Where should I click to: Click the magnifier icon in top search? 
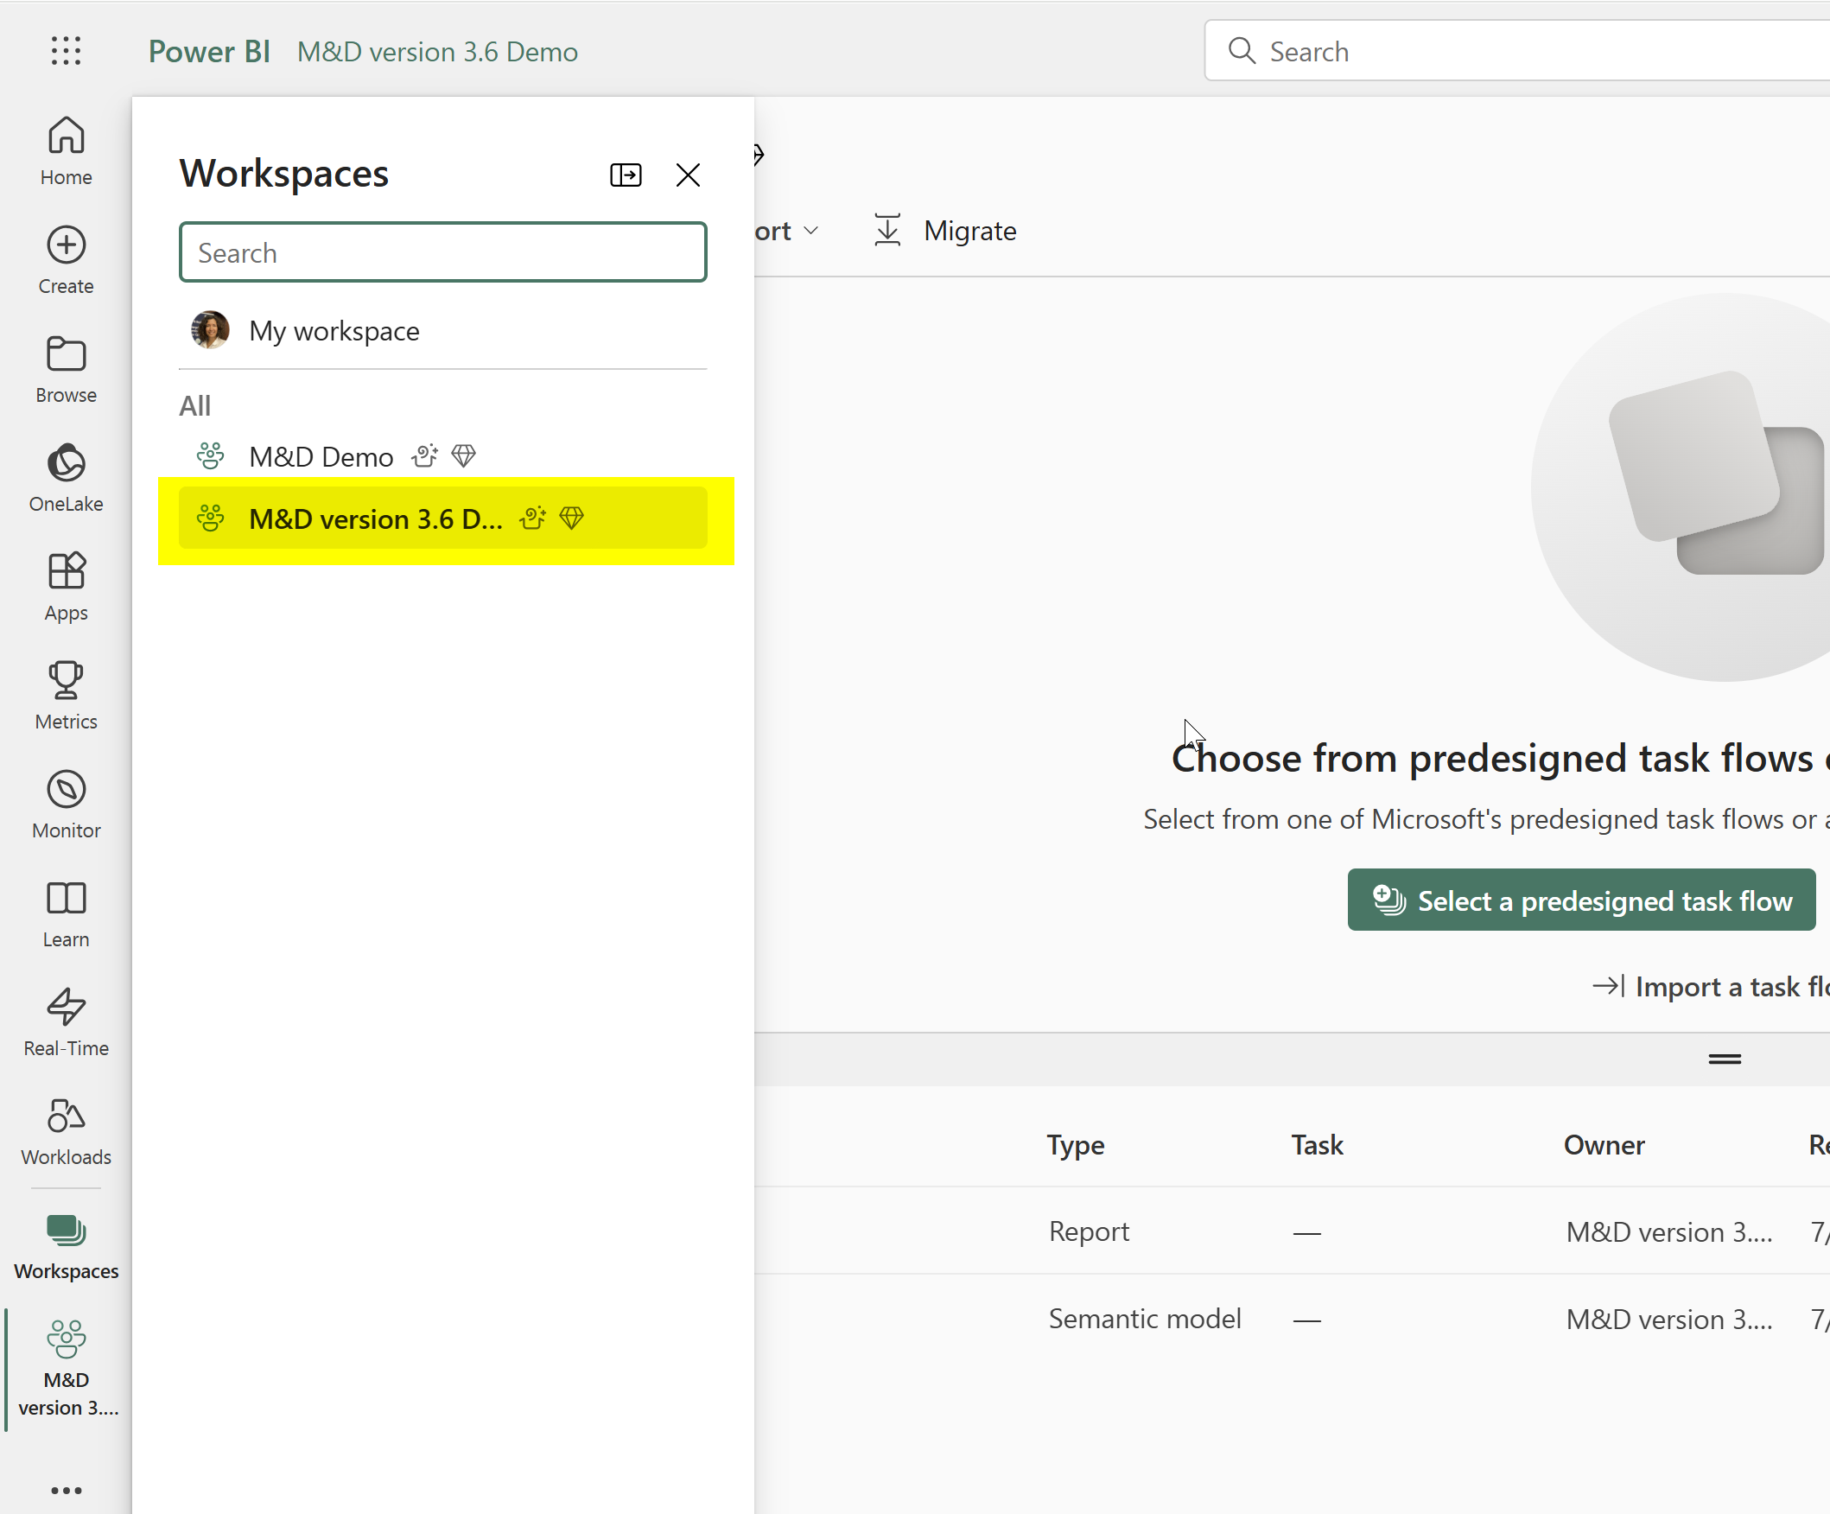tap(1242, 52)
